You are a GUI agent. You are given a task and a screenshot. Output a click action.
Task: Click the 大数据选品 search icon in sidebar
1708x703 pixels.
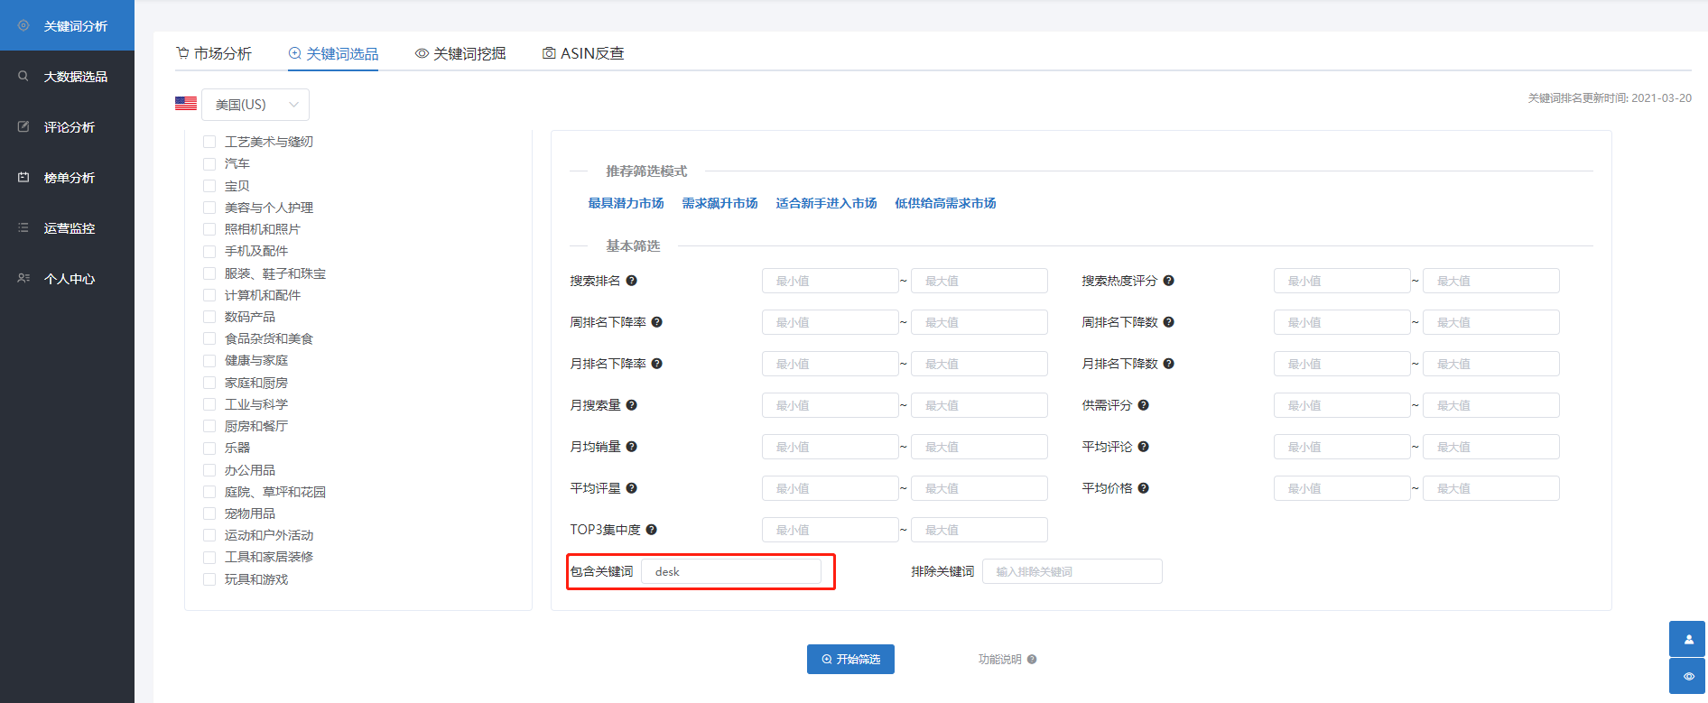pyautogui.click(x=23, y=76)
